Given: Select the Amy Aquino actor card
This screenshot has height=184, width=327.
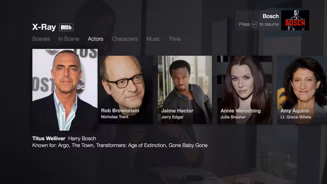Looking at the screenshot, I should point(302,90).
